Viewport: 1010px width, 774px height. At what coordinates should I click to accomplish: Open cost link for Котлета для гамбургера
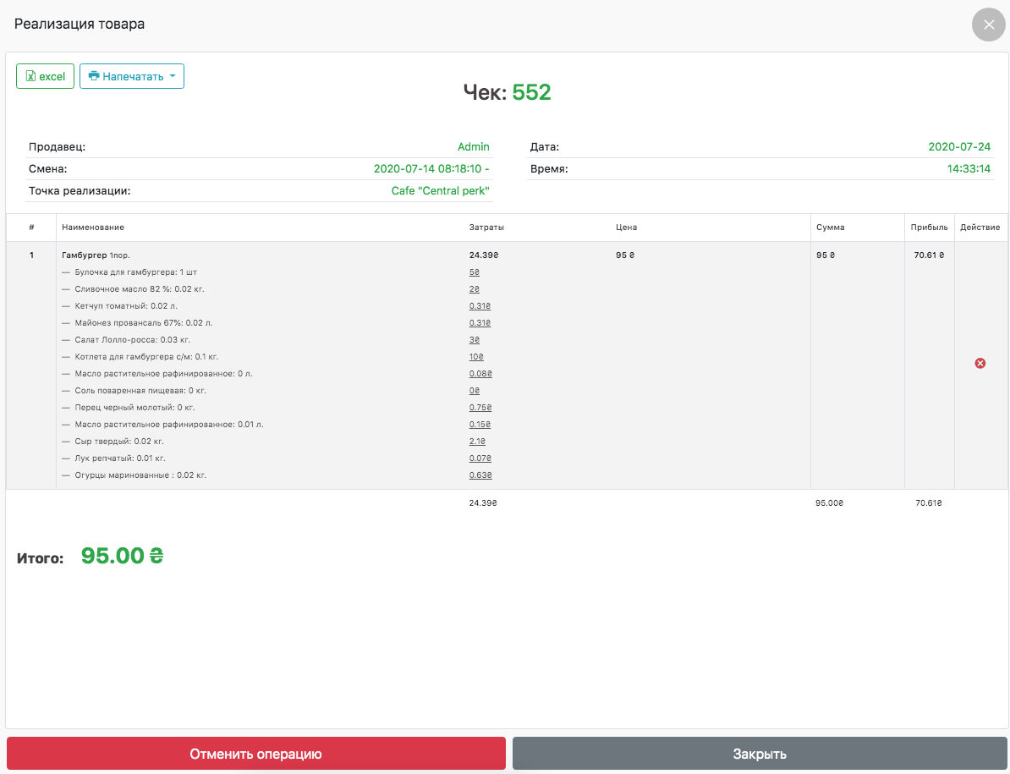point(476,357)
